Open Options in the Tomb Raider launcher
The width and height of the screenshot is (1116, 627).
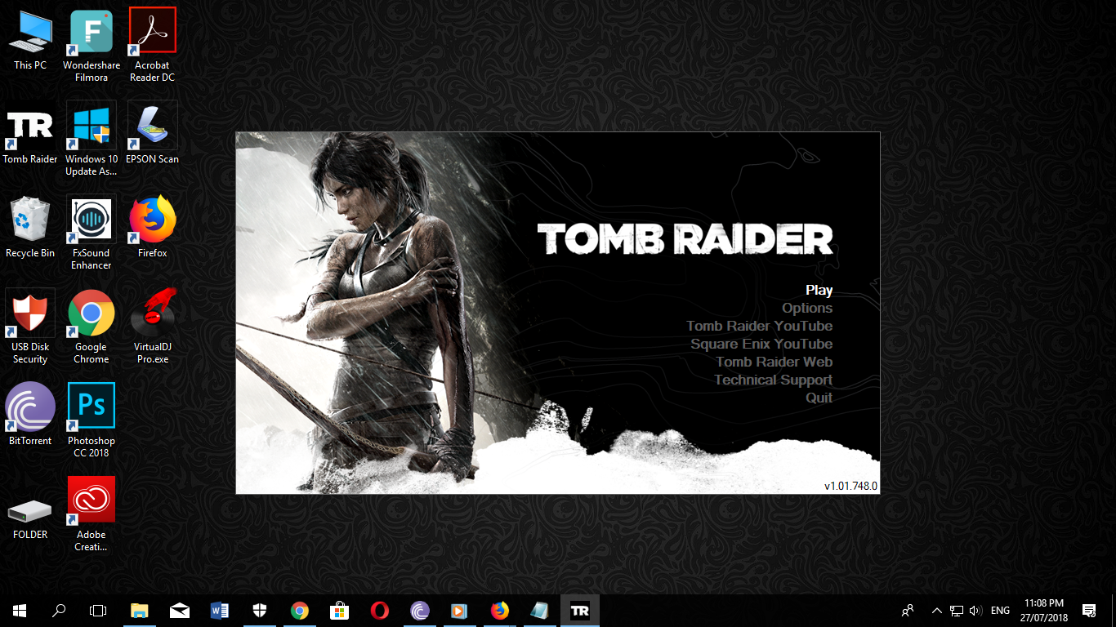pyautogui.click(x=807, y=308)
